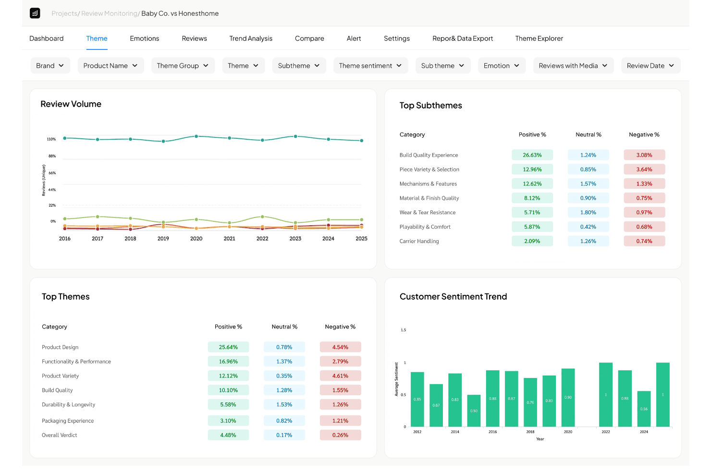Click the Durability & Longevity label
Screen dimensions: 711x474
69,405
